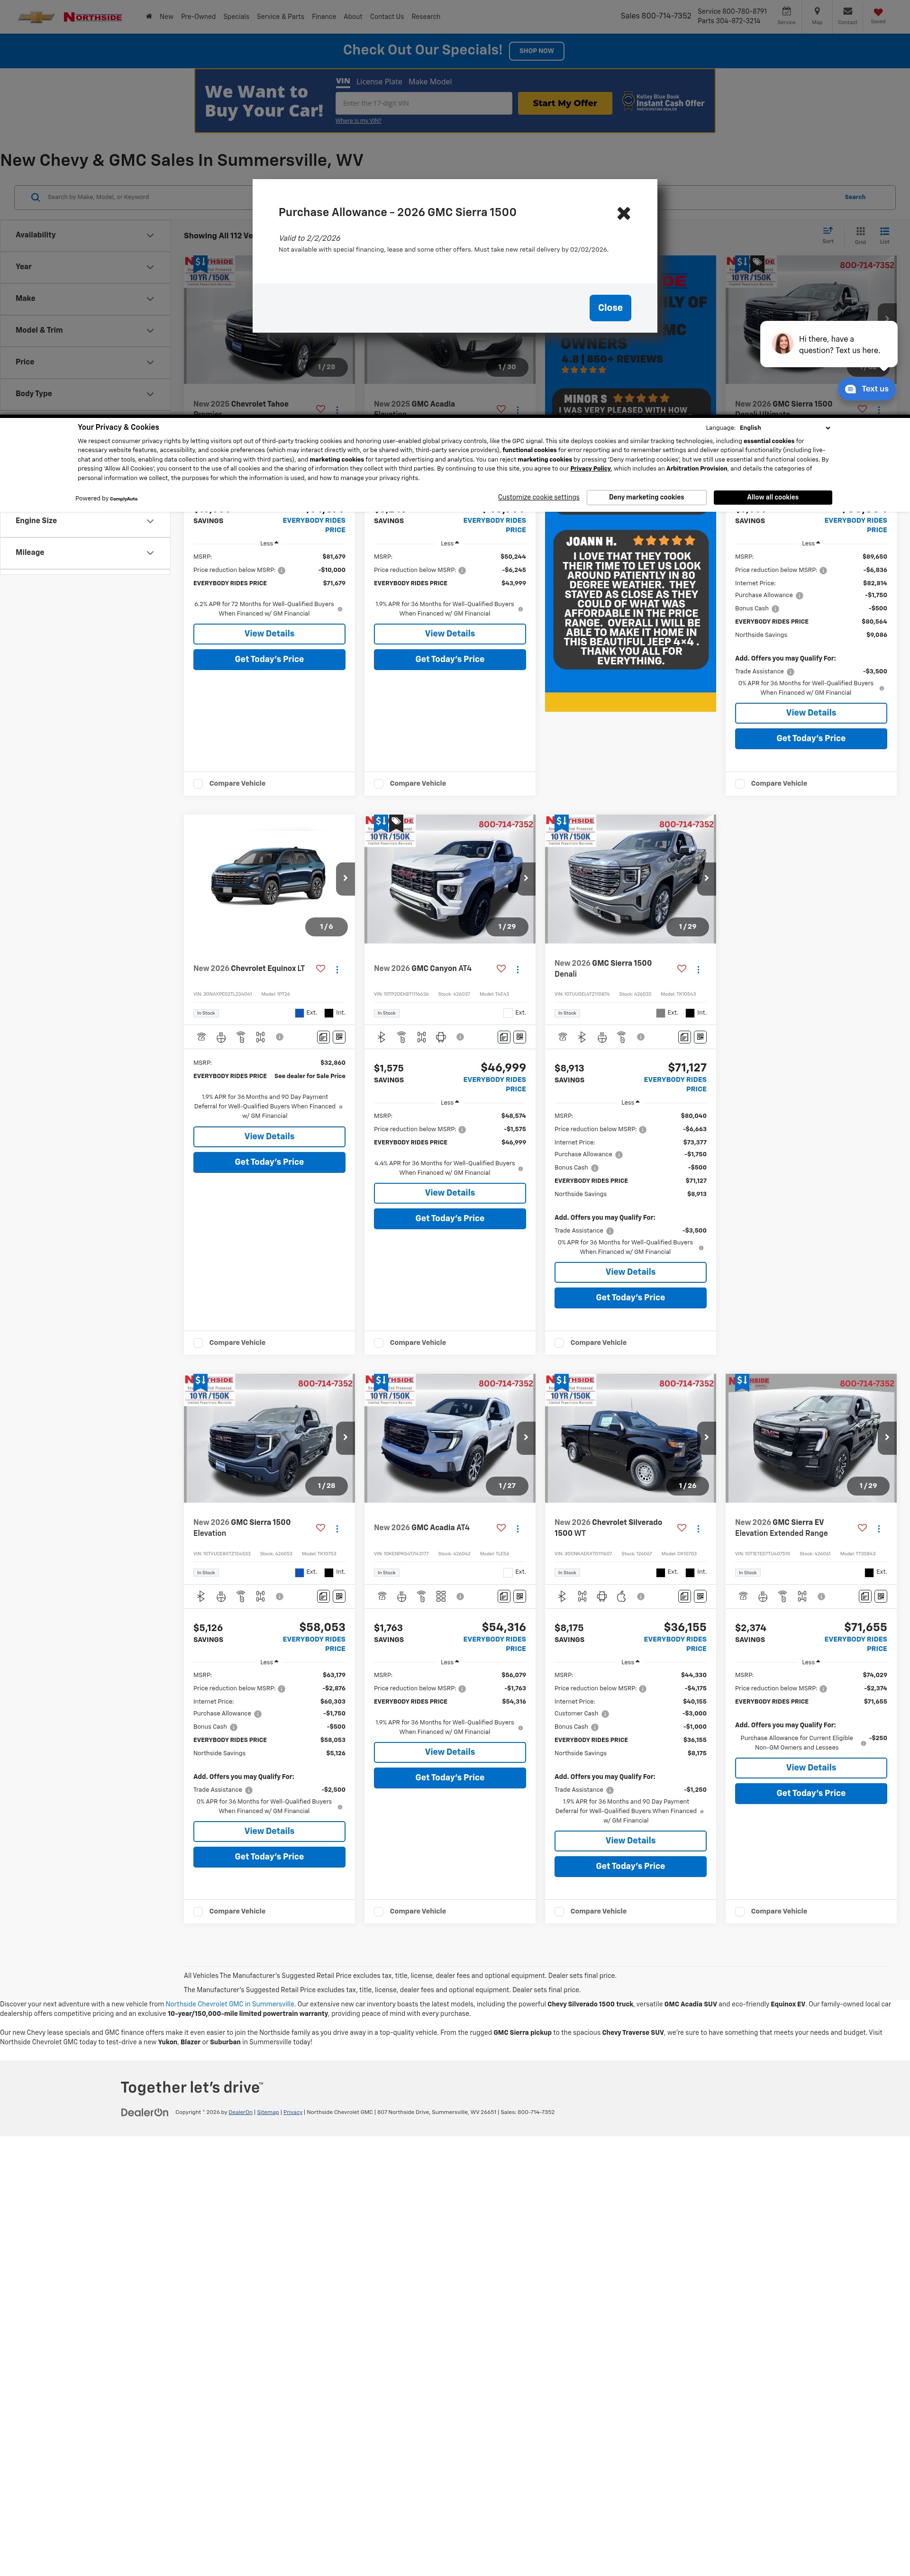Open the QR code icon for GMC Canyon AT4

520,1037
